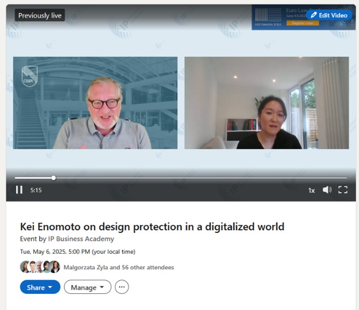
Task: Click the Edit Video button
Action: click(329, 15)
